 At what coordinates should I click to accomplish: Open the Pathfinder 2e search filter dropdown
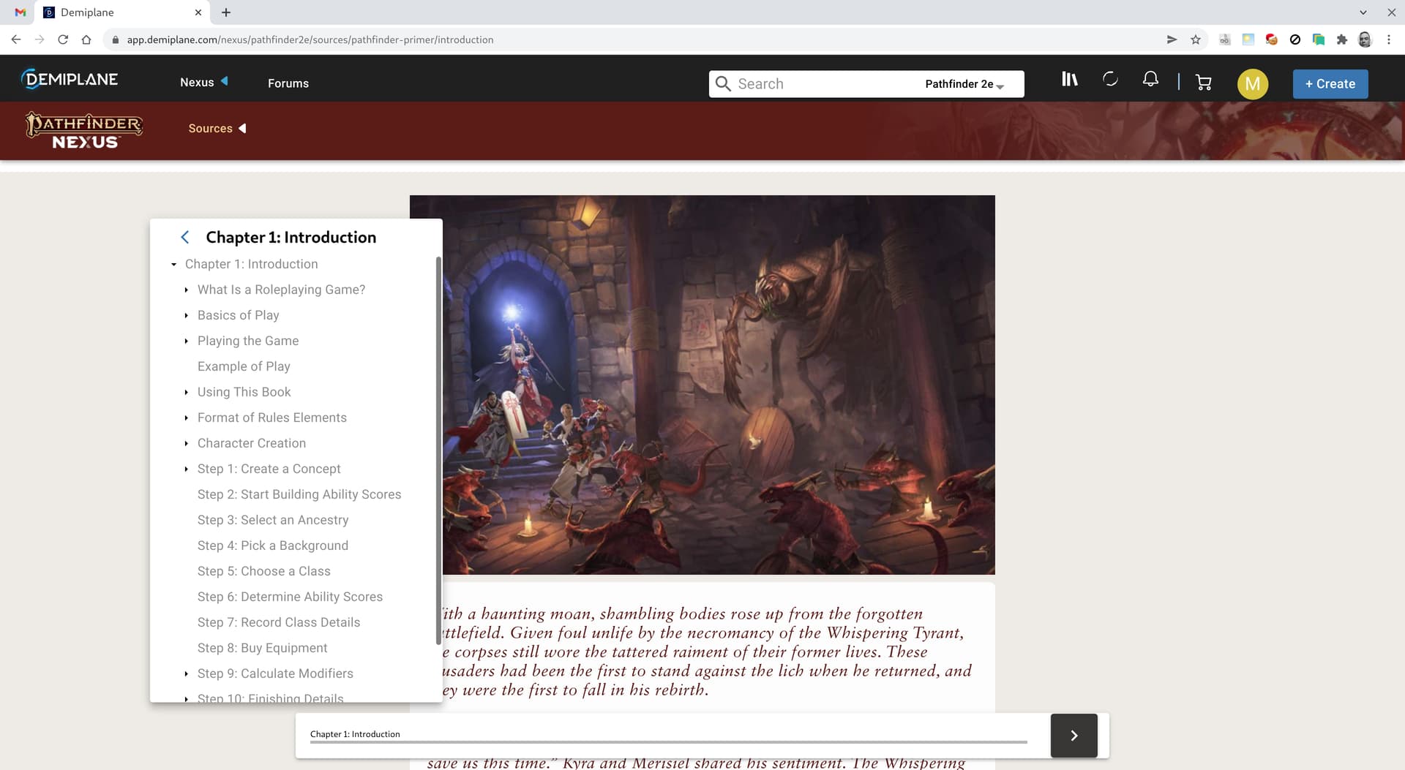(x=964, y=84)
